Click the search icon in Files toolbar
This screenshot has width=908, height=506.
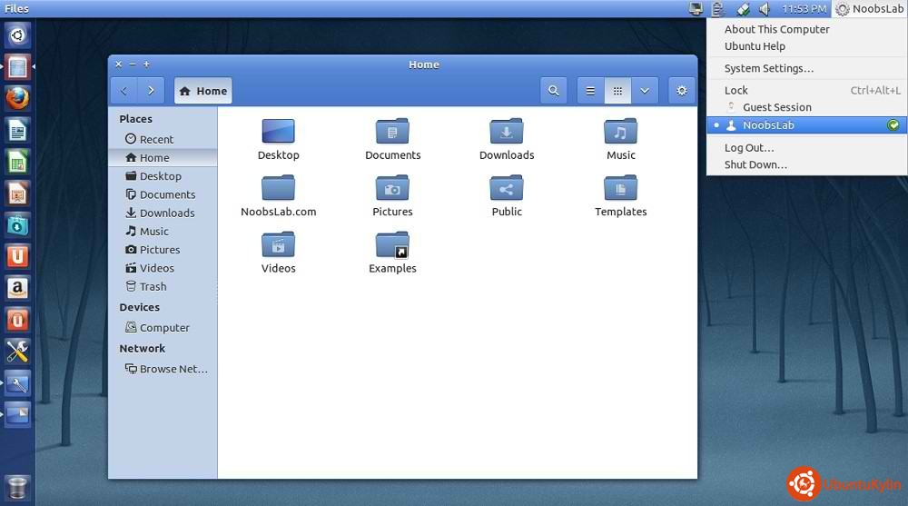[x=553, y=91]
